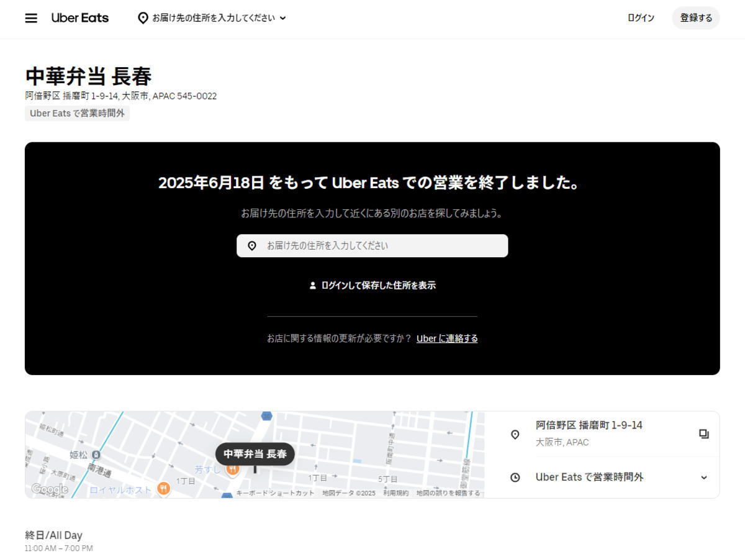Open the hamburger navigation menu
745x554 pixels.
point(31,18)
